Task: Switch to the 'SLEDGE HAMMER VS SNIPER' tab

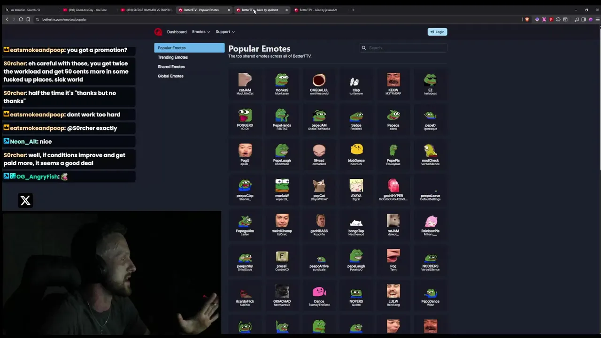Action: point(146,10)
